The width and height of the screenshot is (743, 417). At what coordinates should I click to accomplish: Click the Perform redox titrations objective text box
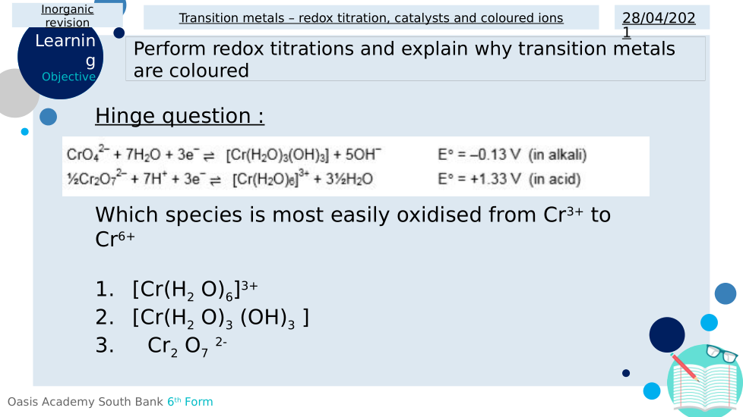415,59
